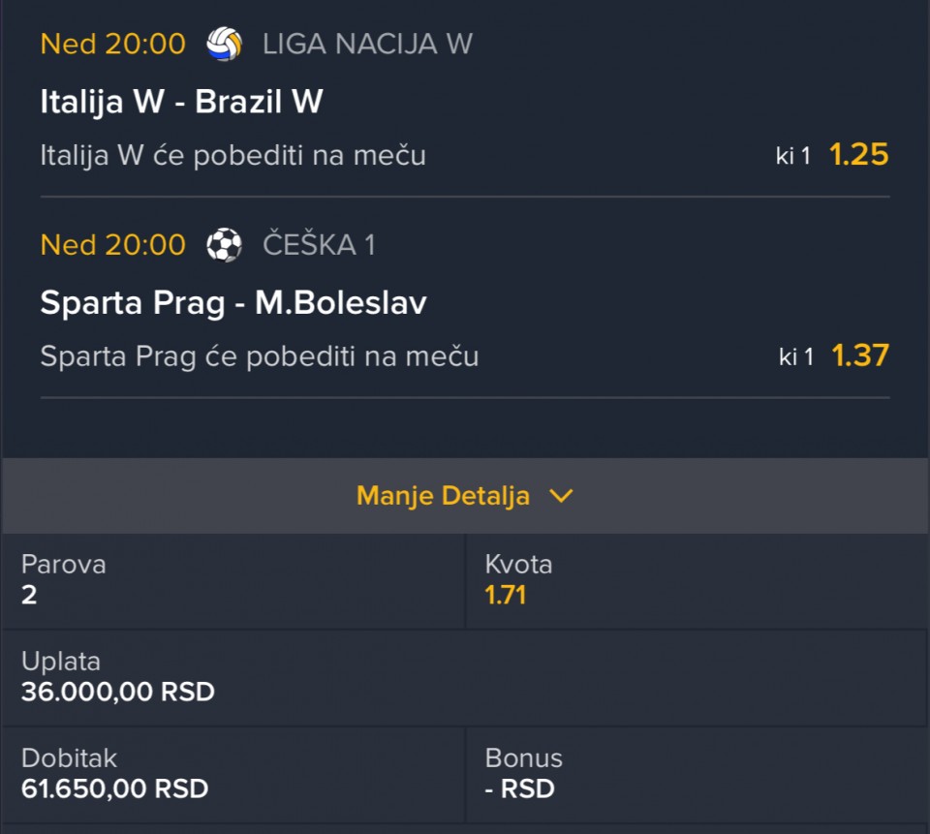Click the Dobitak 61.650,00 RSD amount
Screen dimensions: 930x834
(115, 788)
